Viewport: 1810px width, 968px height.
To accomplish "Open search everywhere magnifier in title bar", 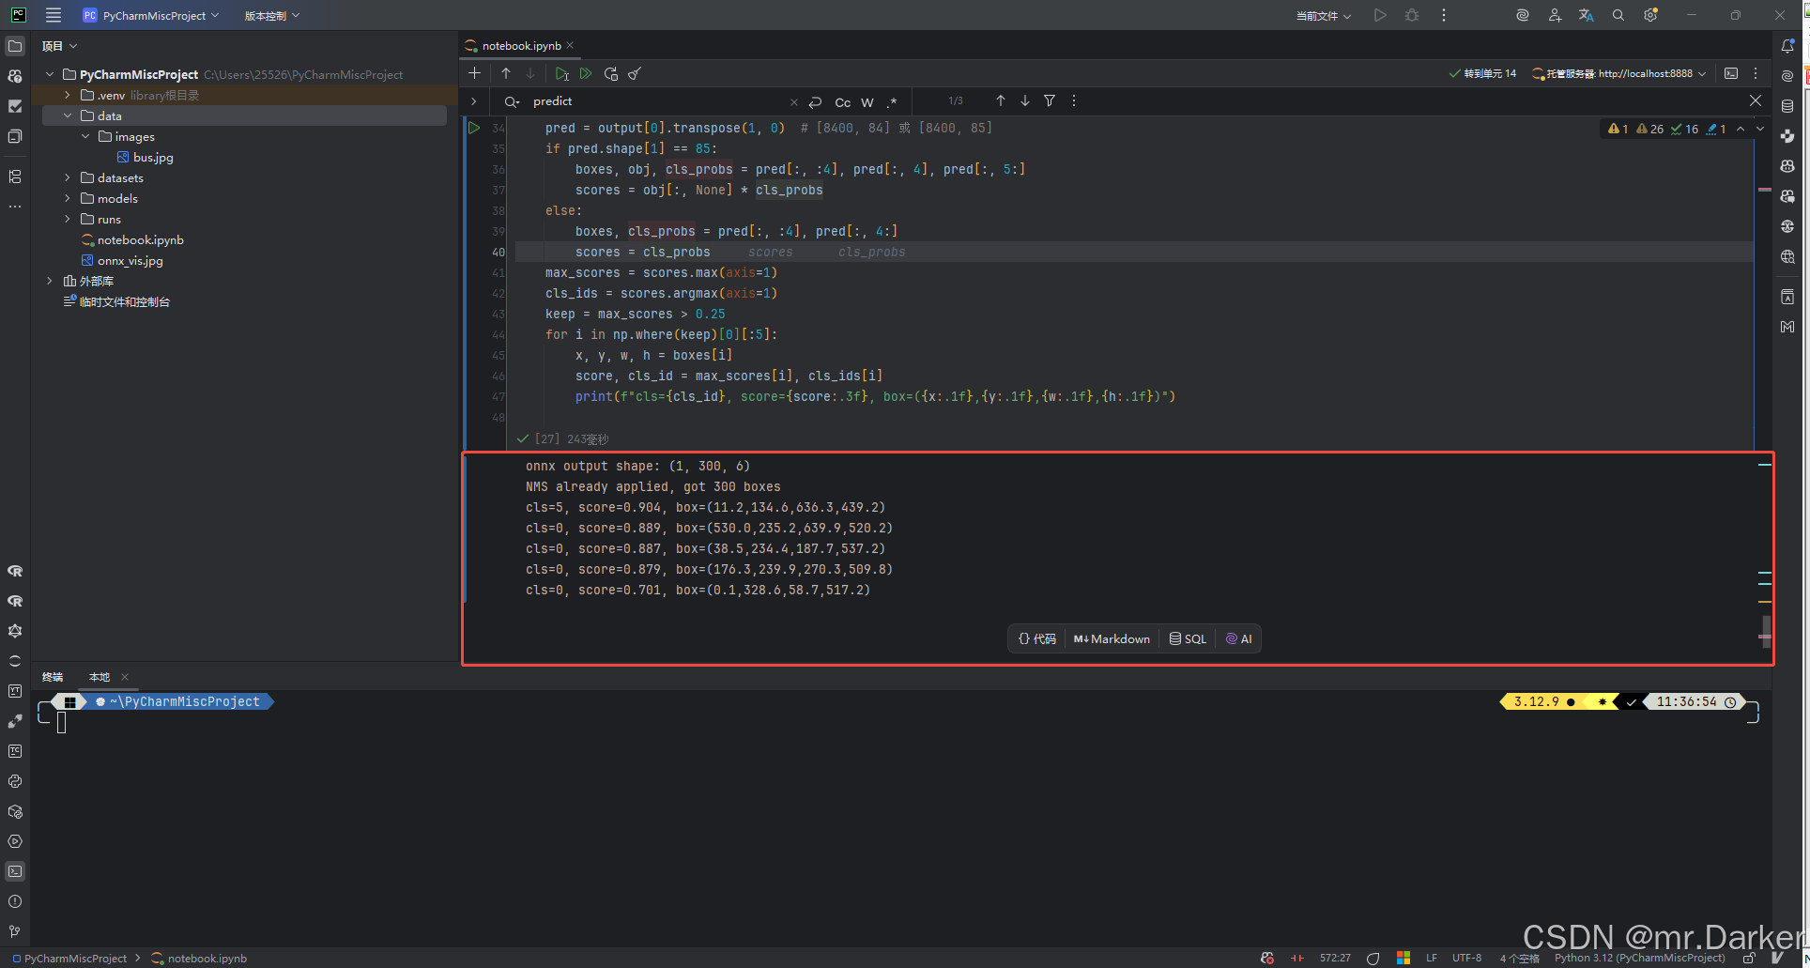I will click(1618, 15).
